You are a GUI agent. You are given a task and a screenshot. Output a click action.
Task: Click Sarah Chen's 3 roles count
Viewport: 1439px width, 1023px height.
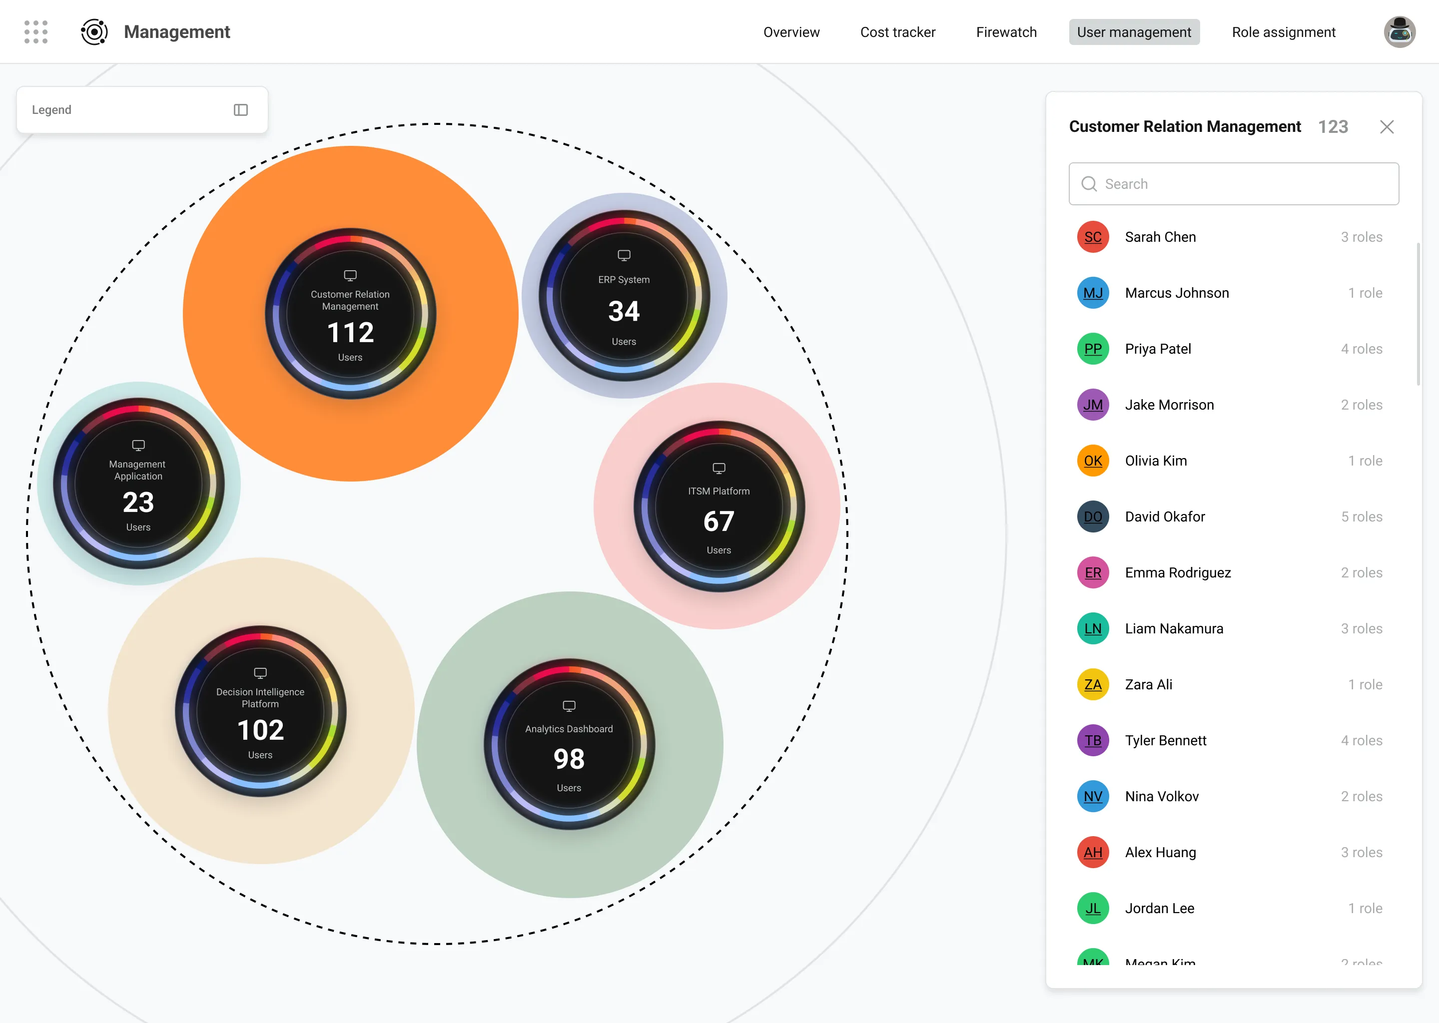click(1361, 237)
